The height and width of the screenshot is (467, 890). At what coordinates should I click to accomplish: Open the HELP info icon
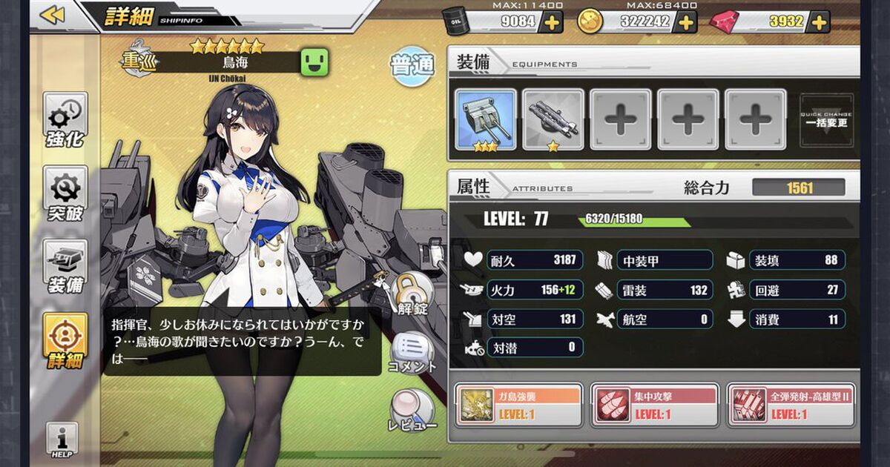(x=62, y=440)
